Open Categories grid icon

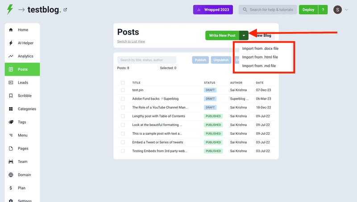11,109
